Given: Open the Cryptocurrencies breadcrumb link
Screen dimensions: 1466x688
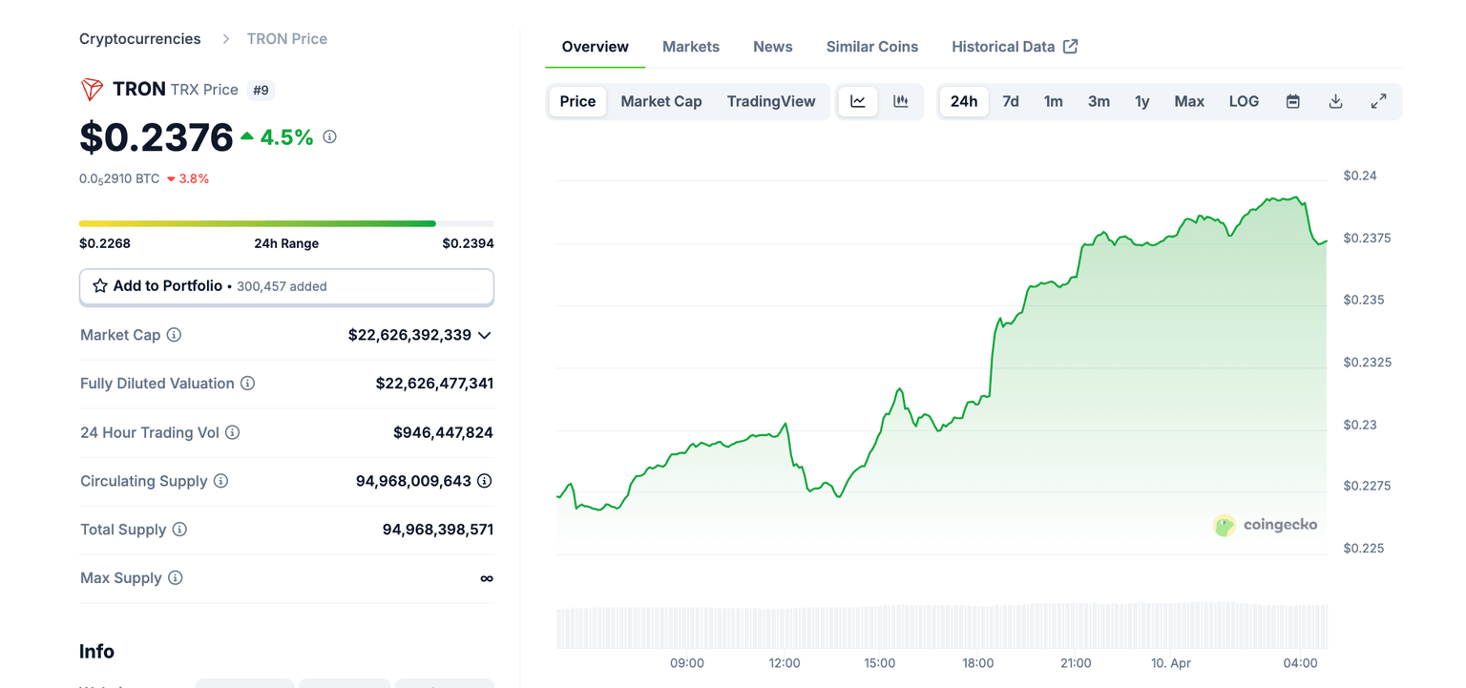Looking at the screenshot, I should click(x=139, y=38).
